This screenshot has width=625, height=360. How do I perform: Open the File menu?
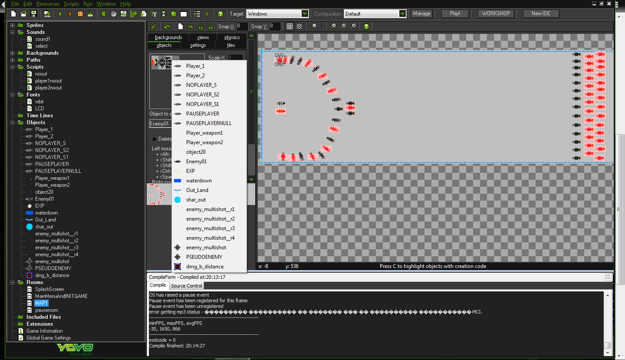[x=15, y=4]
